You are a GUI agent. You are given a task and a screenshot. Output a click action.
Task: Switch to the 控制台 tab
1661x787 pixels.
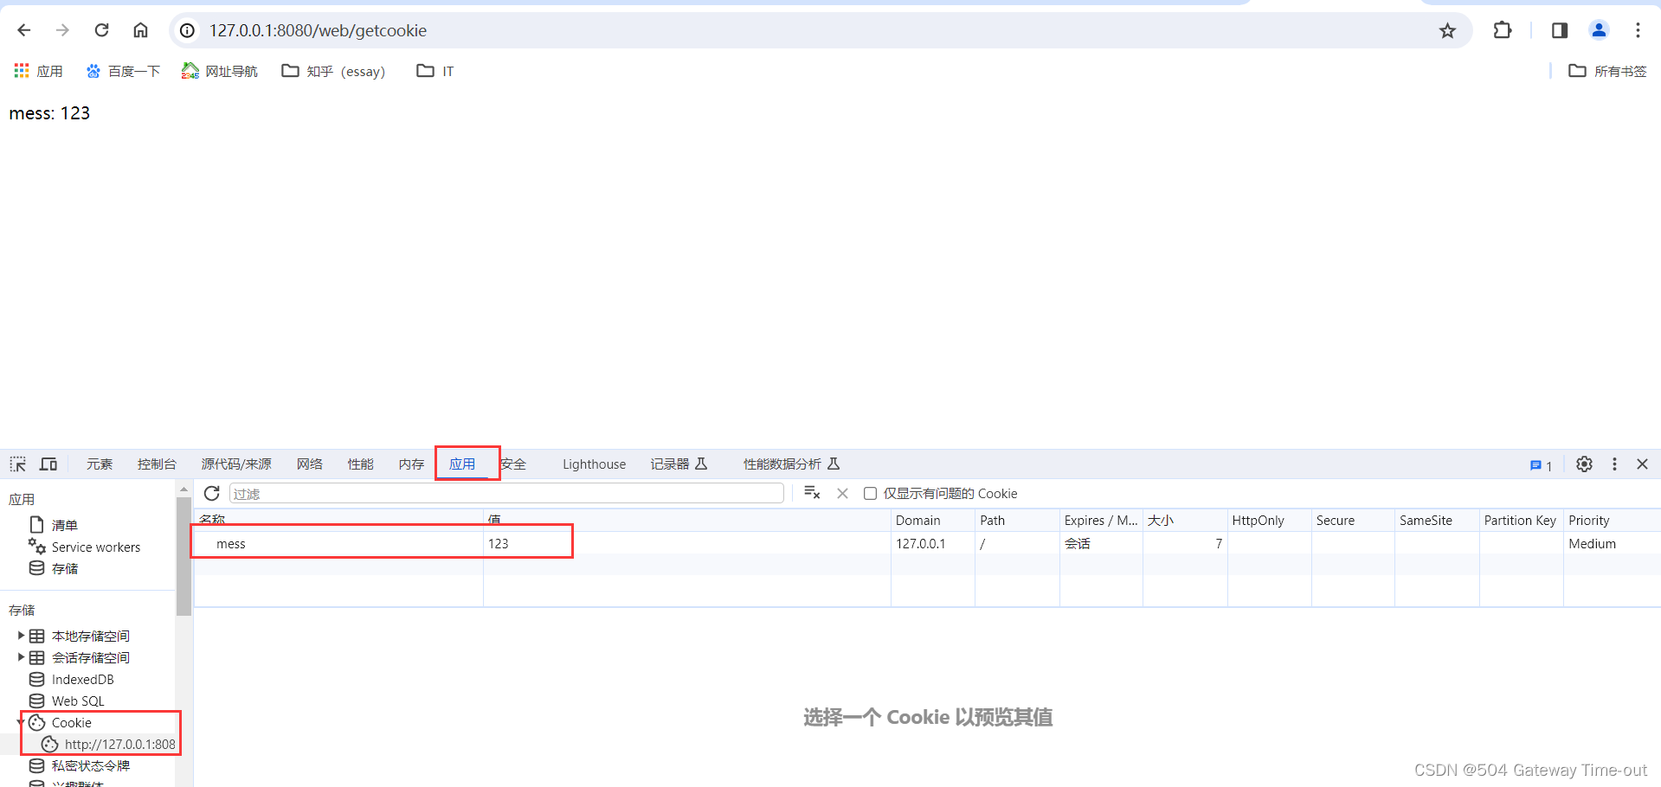click(x=157, y=464)
